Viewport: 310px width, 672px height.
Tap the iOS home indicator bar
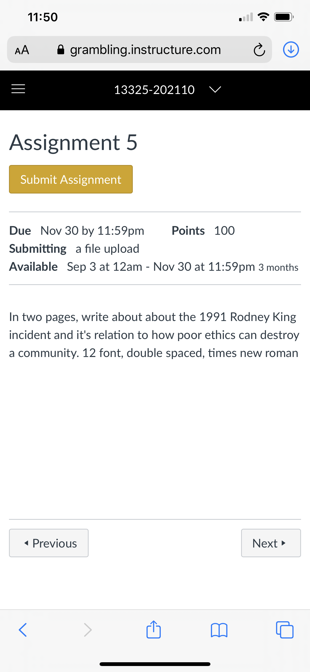[155, 664]
